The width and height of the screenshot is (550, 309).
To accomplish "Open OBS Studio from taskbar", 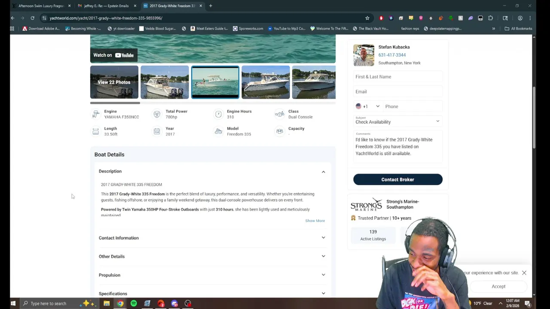I will (x=188, y=303).
